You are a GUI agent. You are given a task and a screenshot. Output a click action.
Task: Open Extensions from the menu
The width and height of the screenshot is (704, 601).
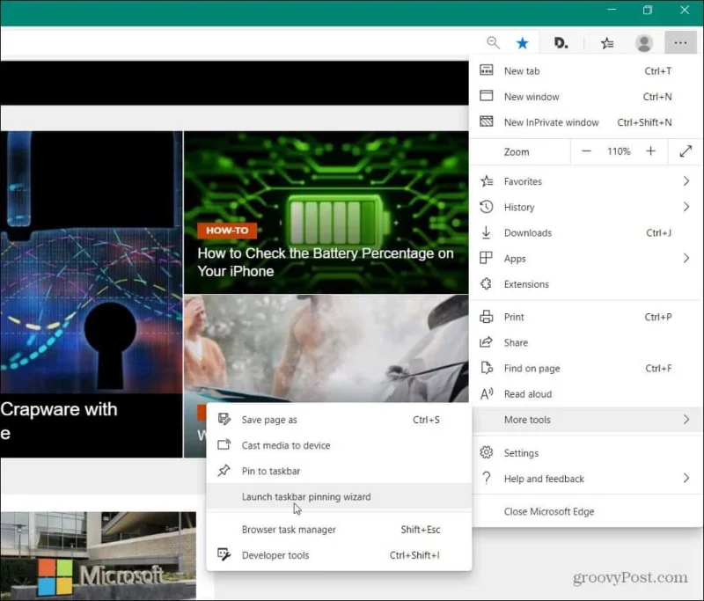tap(585, 284)
